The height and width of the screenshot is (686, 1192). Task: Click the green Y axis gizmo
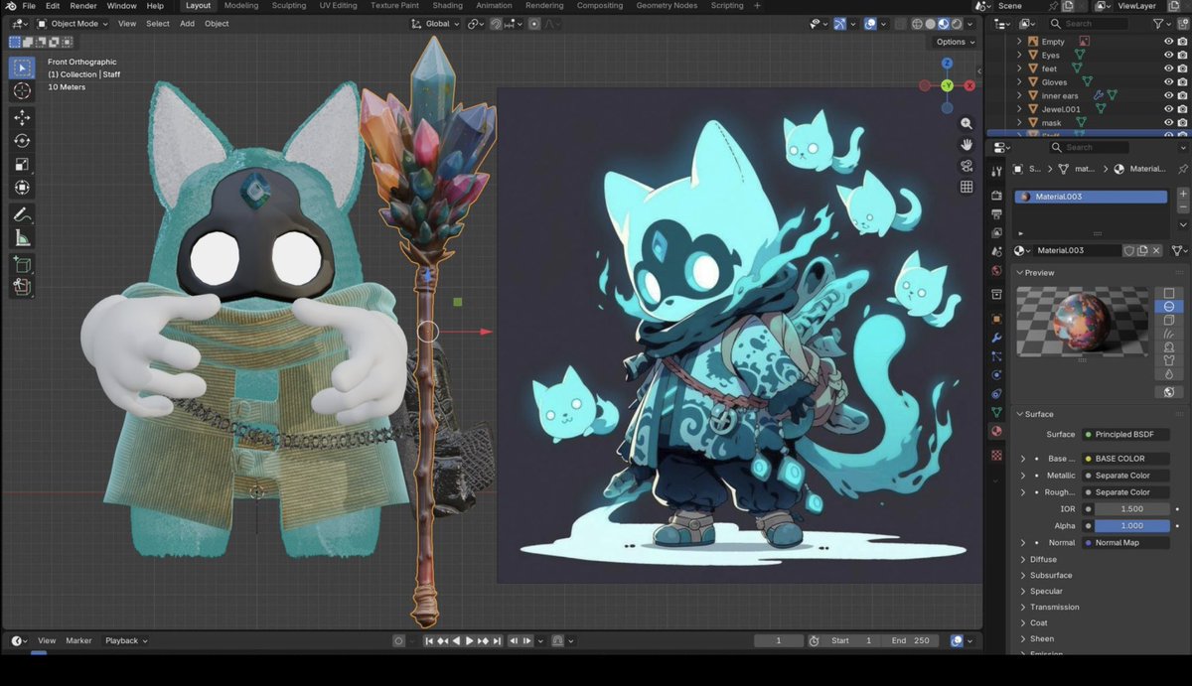tap(947, 85)
